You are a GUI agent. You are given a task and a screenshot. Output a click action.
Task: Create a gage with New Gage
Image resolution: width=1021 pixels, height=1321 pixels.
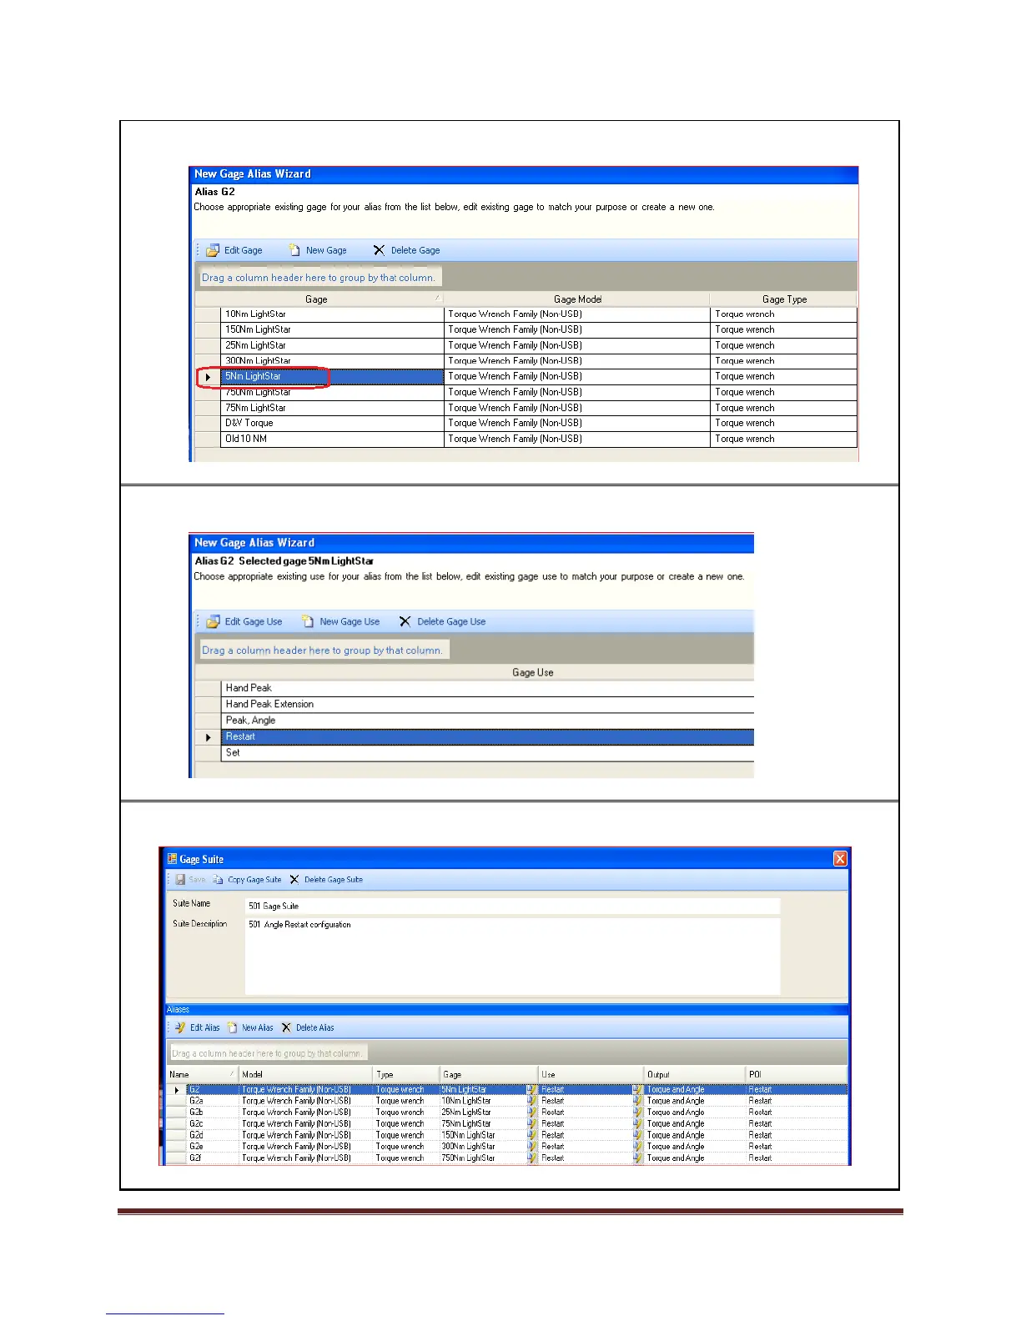(318, 250)
